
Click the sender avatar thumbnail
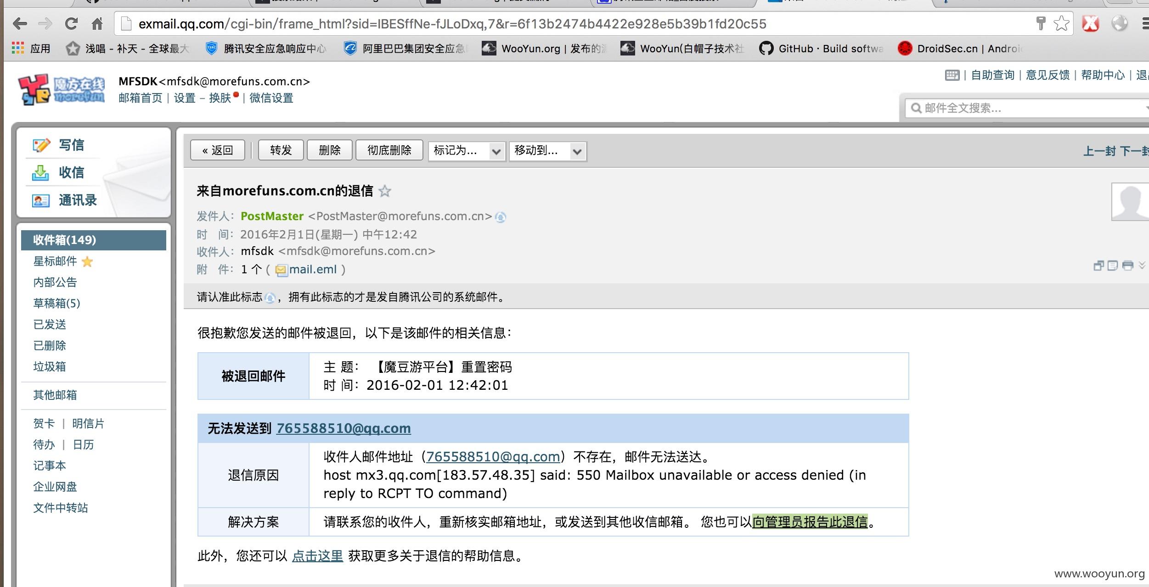click(x=1130, y=202)
